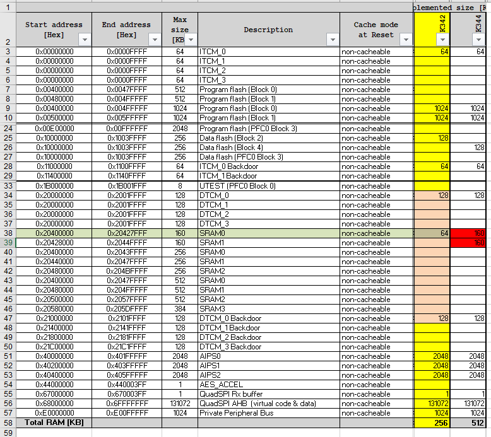Select the Data flash (Block 2) cell
491x437 pixels.
pos(269,138)
